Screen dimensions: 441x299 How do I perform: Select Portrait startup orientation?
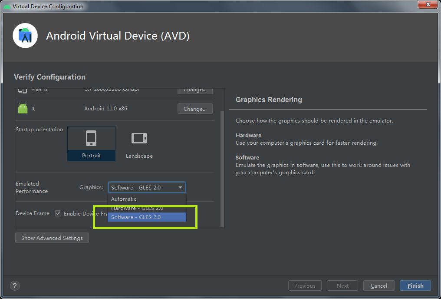pyautogui.click(x=92, y=143)
